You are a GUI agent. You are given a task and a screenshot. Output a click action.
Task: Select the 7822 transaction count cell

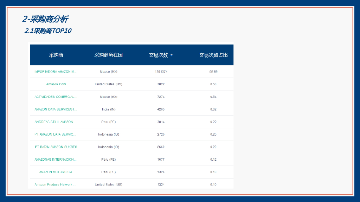point(161,84)
